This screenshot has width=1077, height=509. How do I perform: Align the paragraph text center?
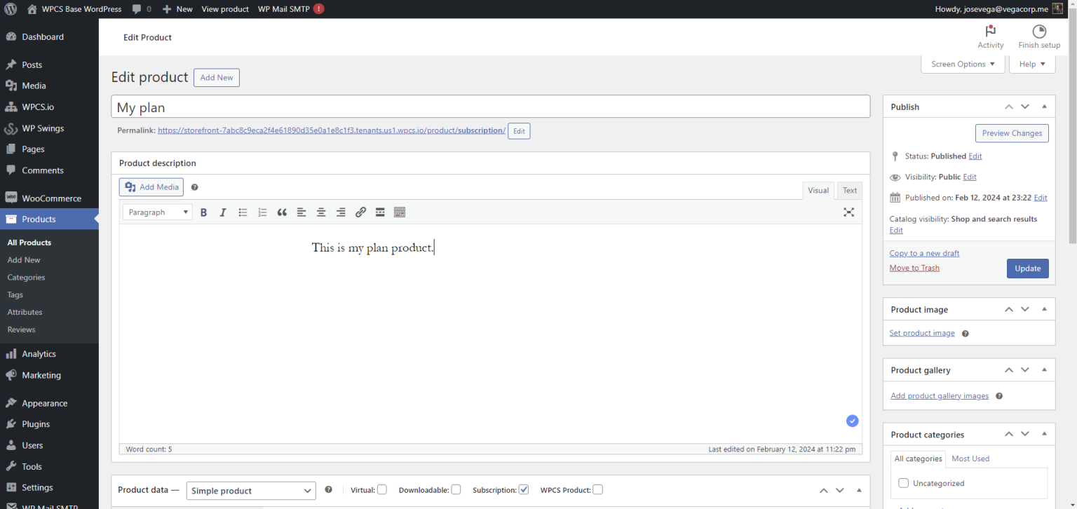coord(320,212)
